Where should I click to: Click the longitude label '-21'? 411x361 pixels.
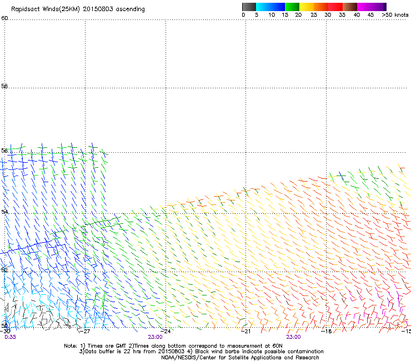click(x=245, y=331)
